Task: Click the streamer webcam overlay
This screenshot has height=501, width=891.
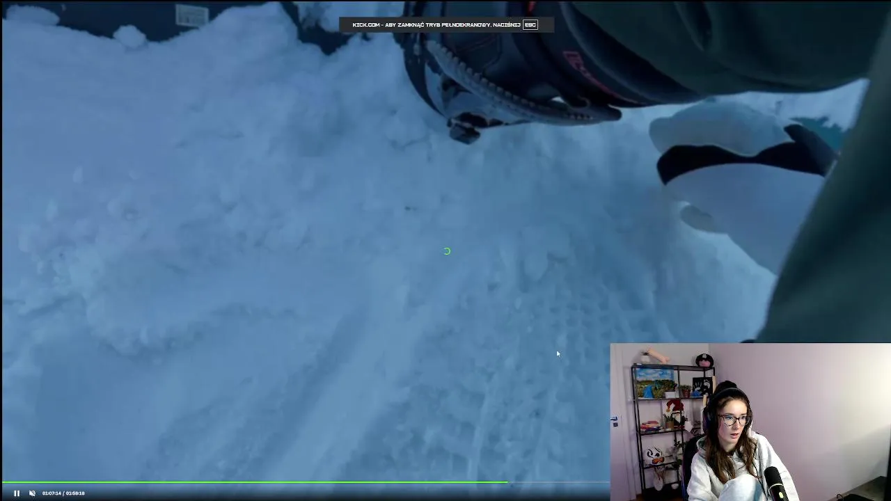Action: click(750, 422)
